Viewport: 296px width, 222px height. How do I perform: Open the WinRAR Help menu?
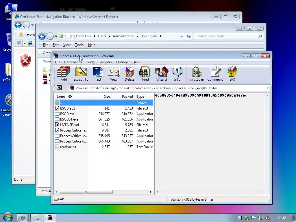(x=136, y=62)
